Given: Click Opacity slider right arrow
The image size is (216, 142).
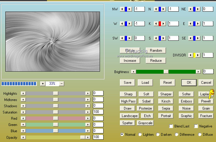Looking at the screenshot, I should (x=88, y=137).
